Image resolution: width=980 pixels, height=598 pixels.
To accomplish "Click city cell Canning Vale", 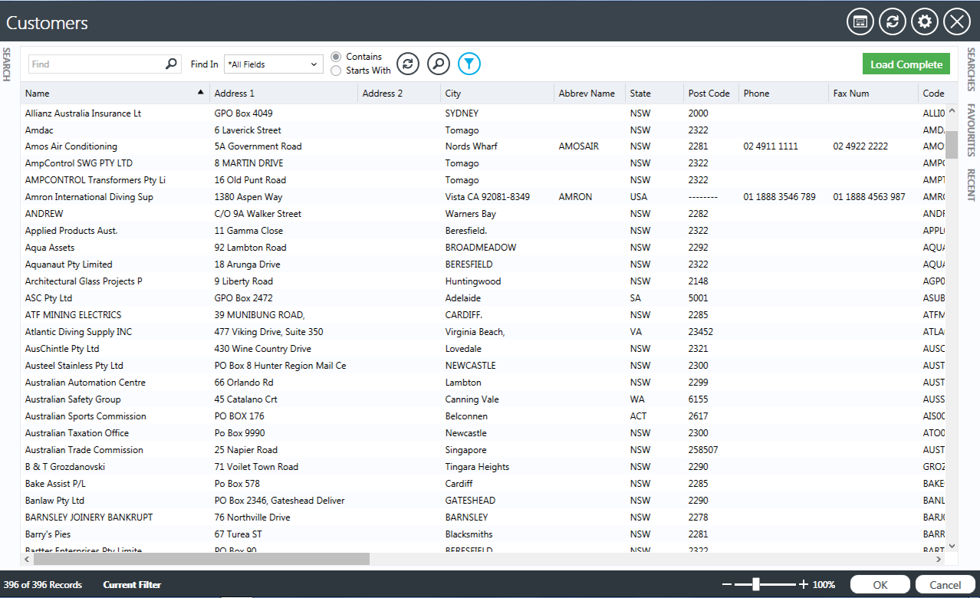I will (472, 399).
